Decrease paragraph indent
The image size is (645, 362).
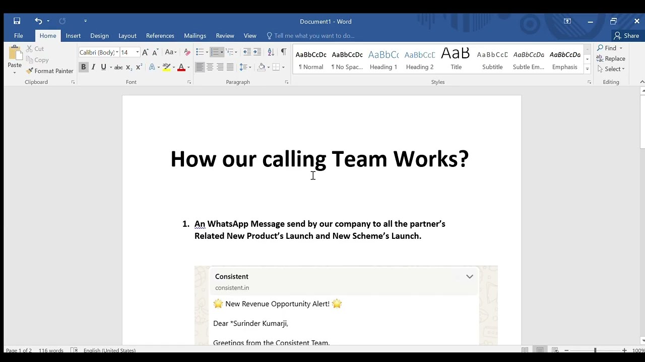[246, 52]
